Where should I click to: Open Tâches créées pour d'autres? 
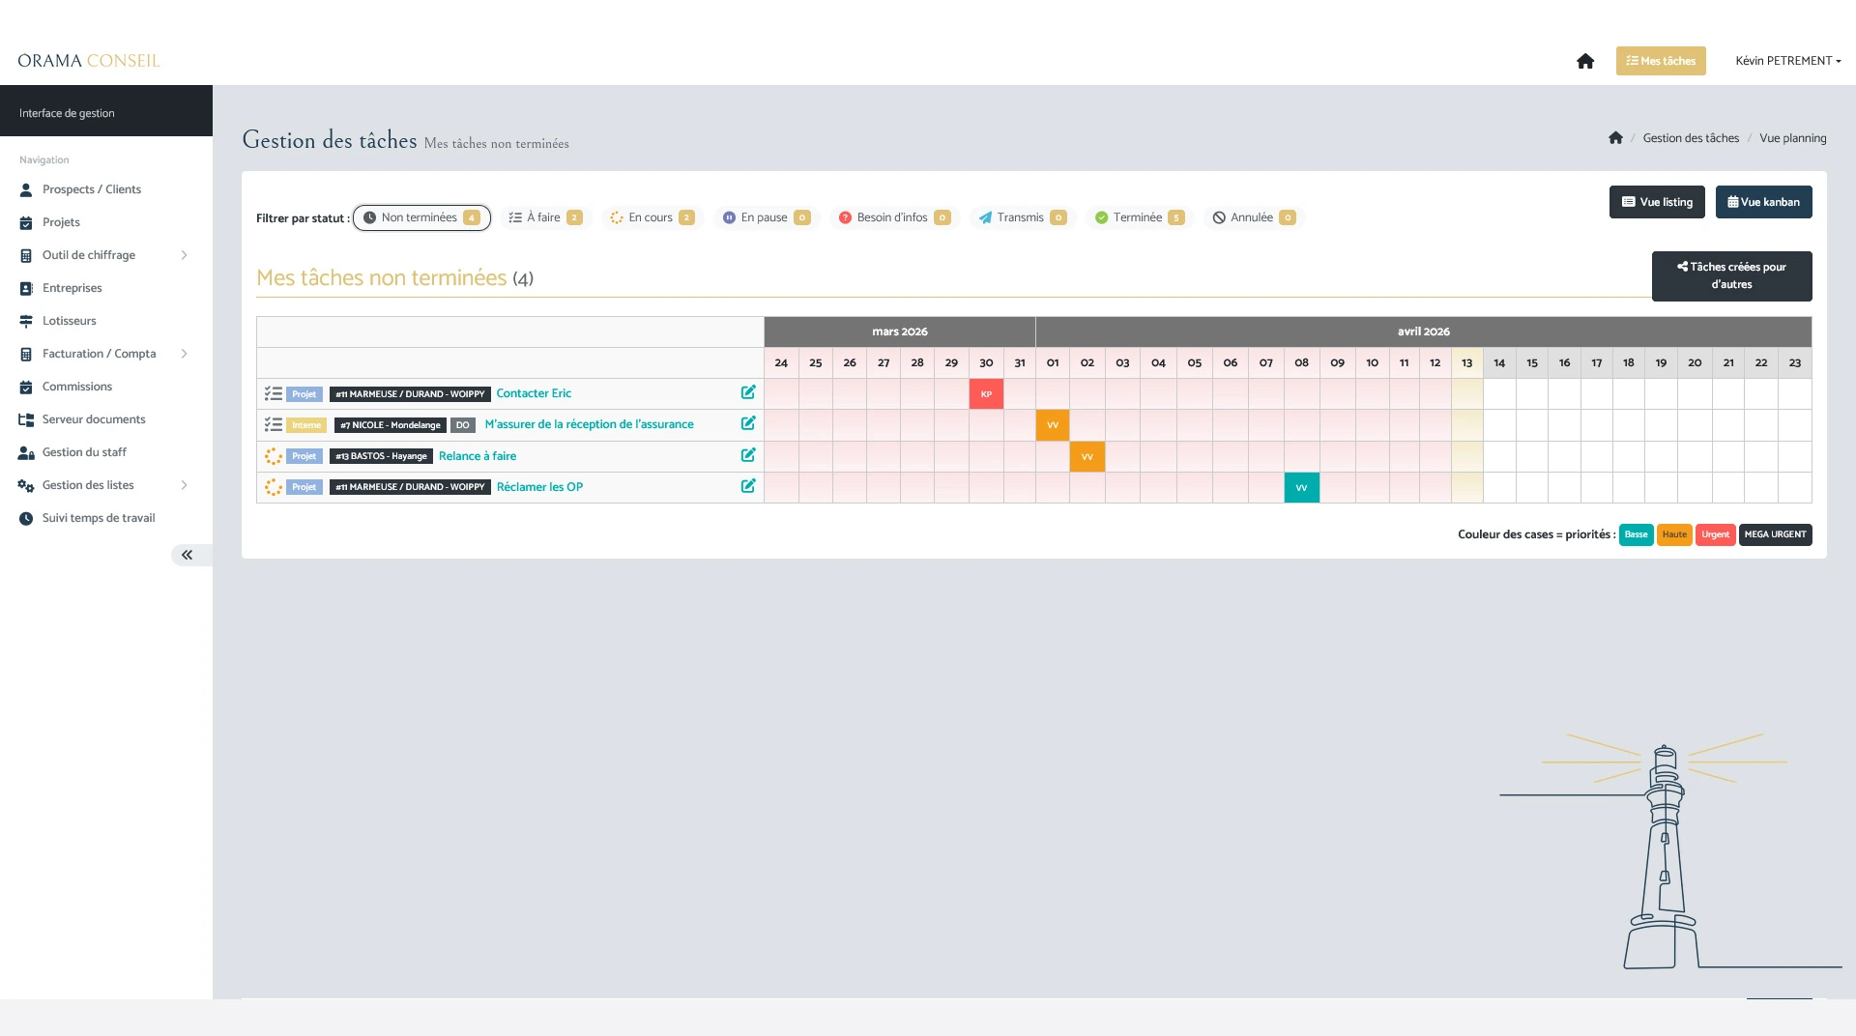tap(1731, 275)
